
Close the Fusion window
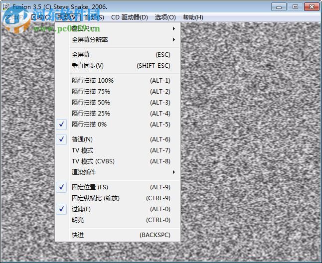click(x=312, y=7)
